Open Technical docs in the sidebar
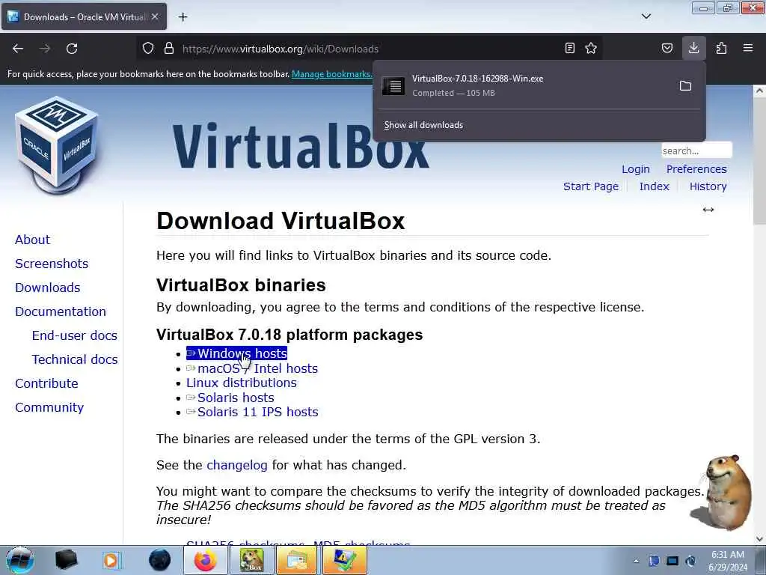This screenshot has height=575, width=766. point(75,359)
